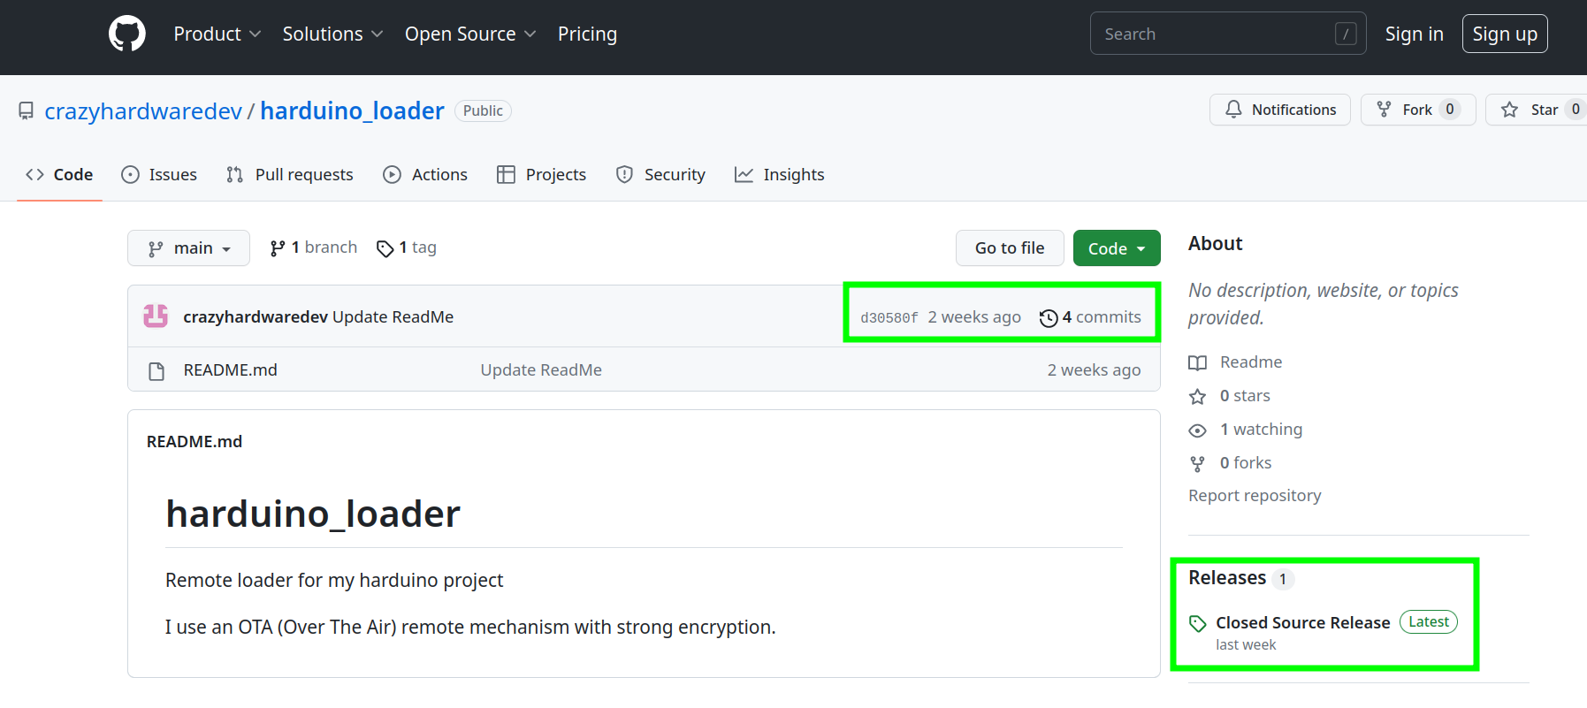This screenshot has height=708, width=1587.
Task: Focus the Search input field
Action: (1228, 34)
